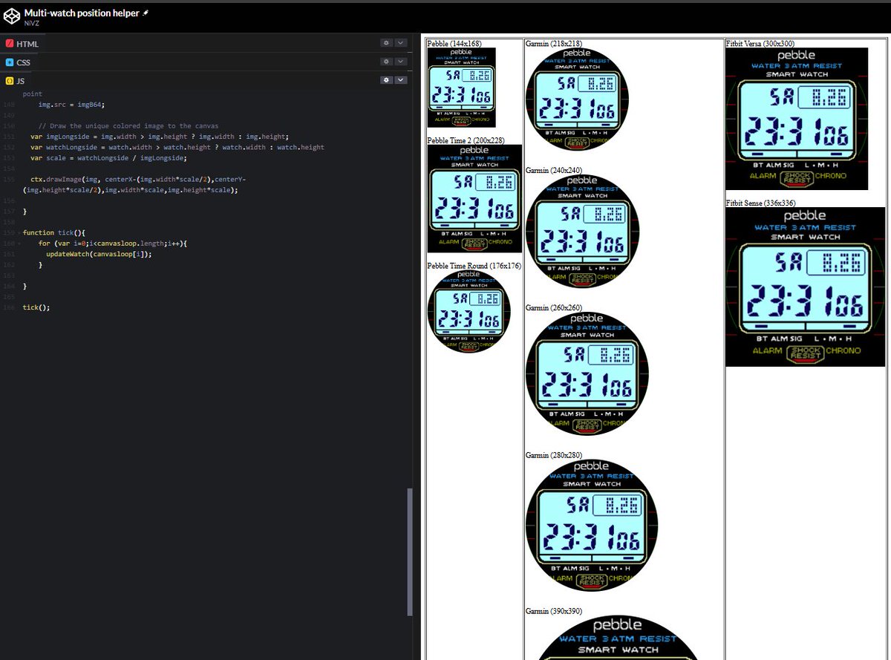Screen dimensions: 891x660
Task: Open CSS panel settings gear
Action: click(386, 62)
